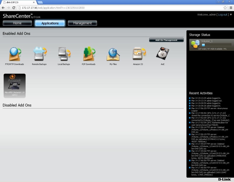Click the D-Link footer logo

[224, 179]
